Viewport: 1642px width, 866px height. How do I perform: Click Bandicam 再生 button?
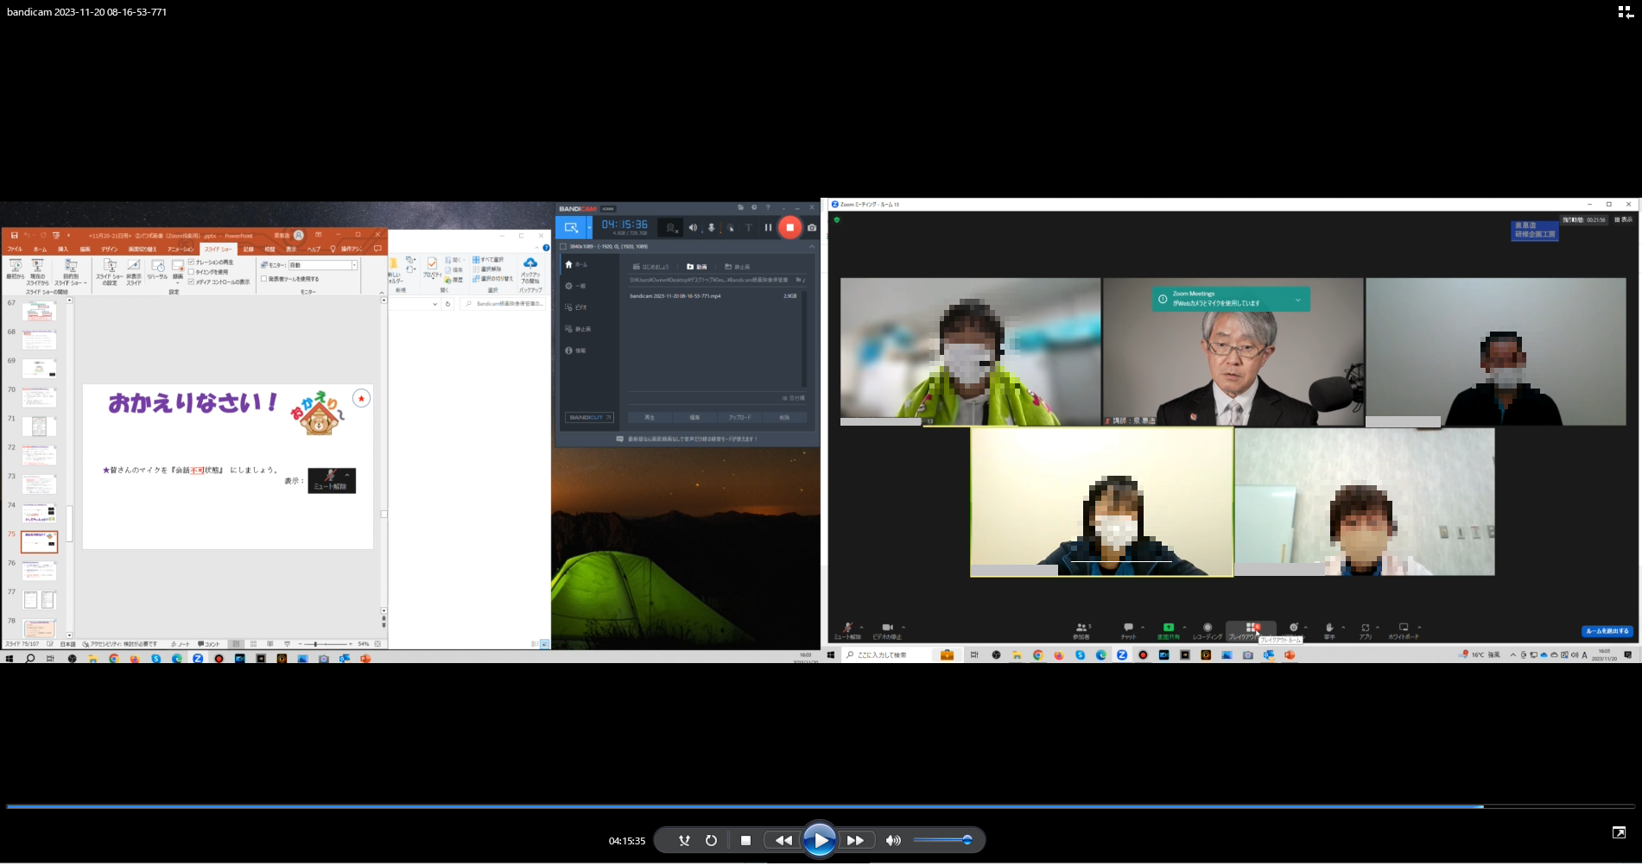coord(650,417)
